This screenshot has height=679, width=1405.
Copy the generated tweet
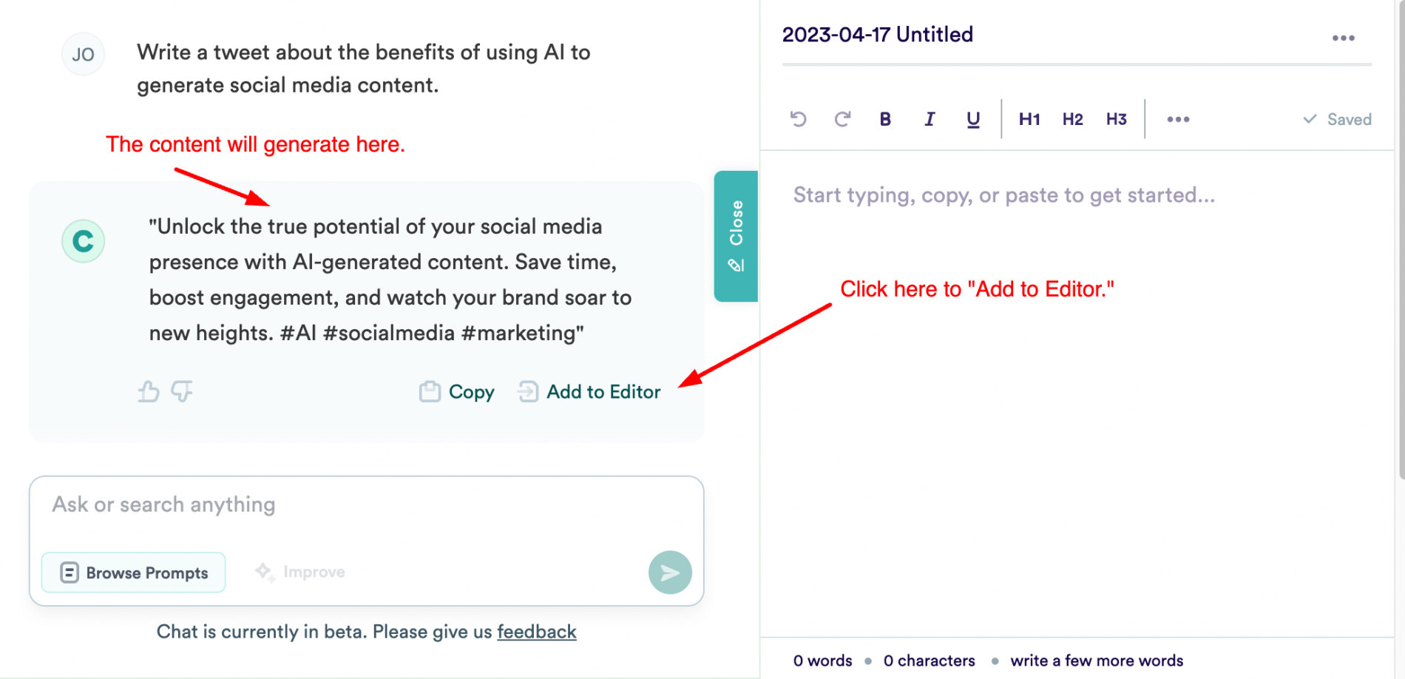tap(457, 391)
